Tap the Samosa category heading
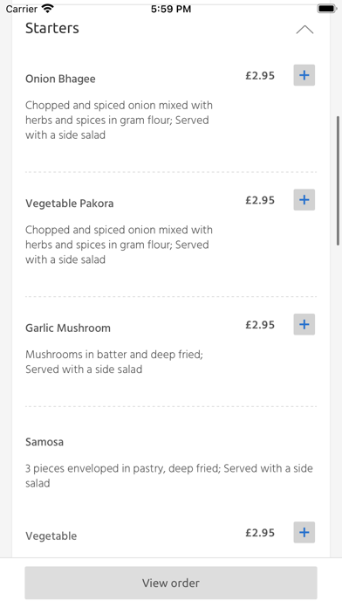 (44, 442)
